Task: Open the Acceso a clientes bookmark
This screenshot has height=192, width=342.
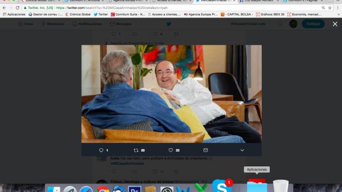Action: point(164,14)
